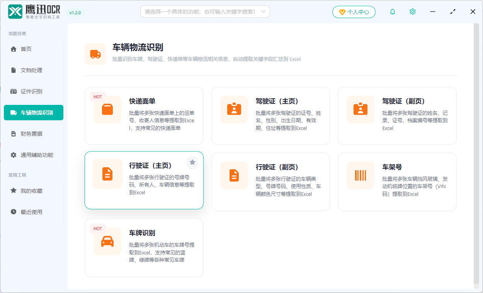Open the notification bell icon
483x293 pixels.
pos(392,12)
